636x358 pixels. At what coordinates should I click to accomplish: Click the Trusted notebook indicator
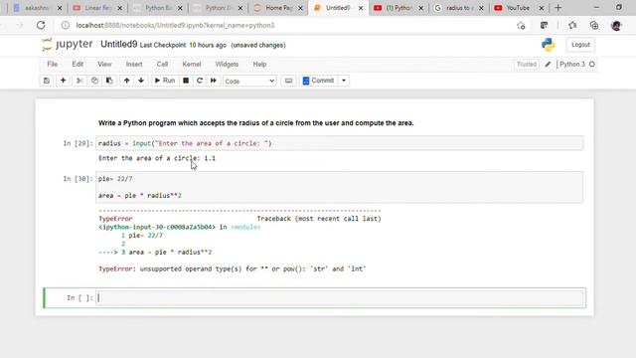pyautogui.click(x=527, y=64)
